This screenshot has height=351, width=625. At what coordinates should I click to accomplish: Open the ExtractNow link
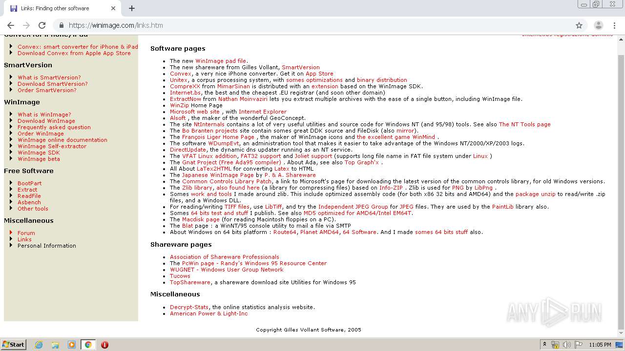[186, 99]
